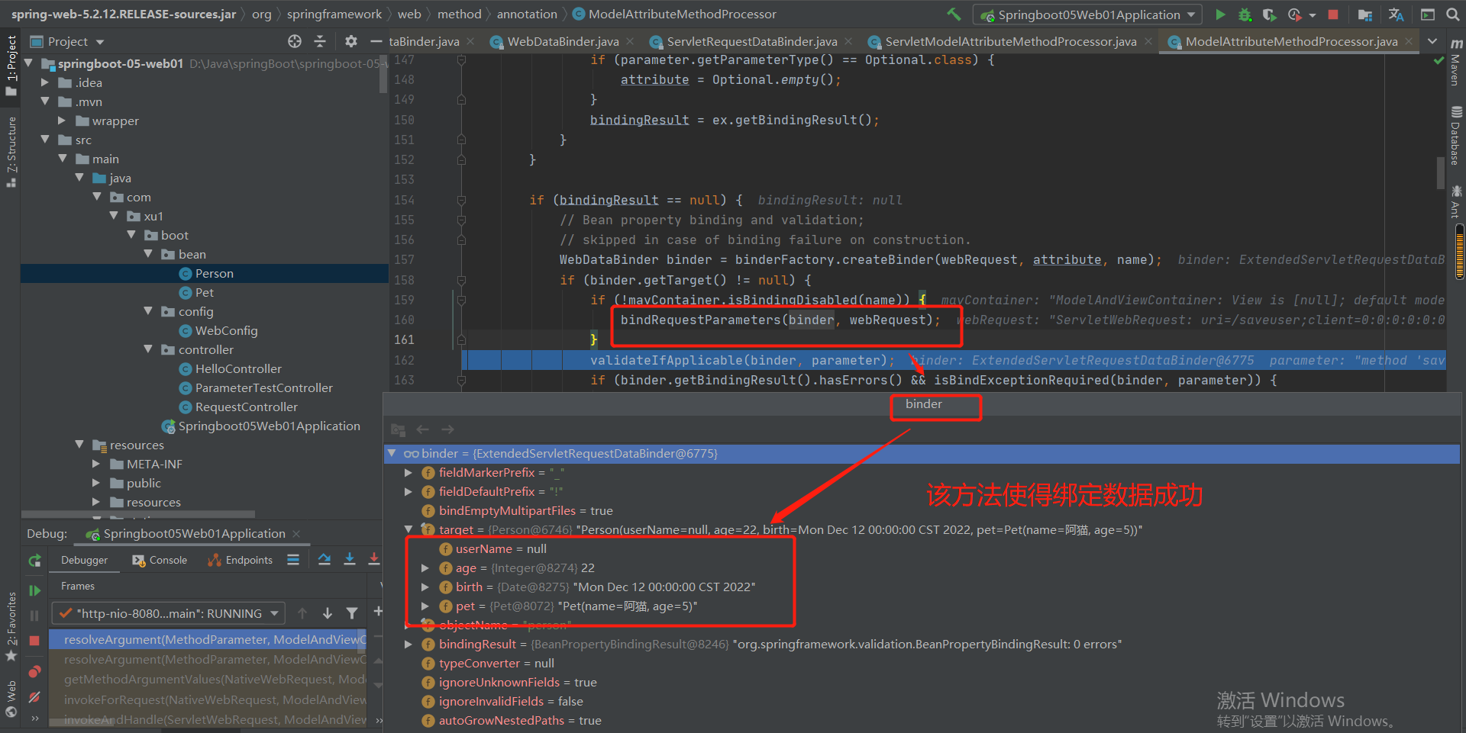Resume program with the green resume icon
This screenshot has height=733, width=1466.
(34, 590)
